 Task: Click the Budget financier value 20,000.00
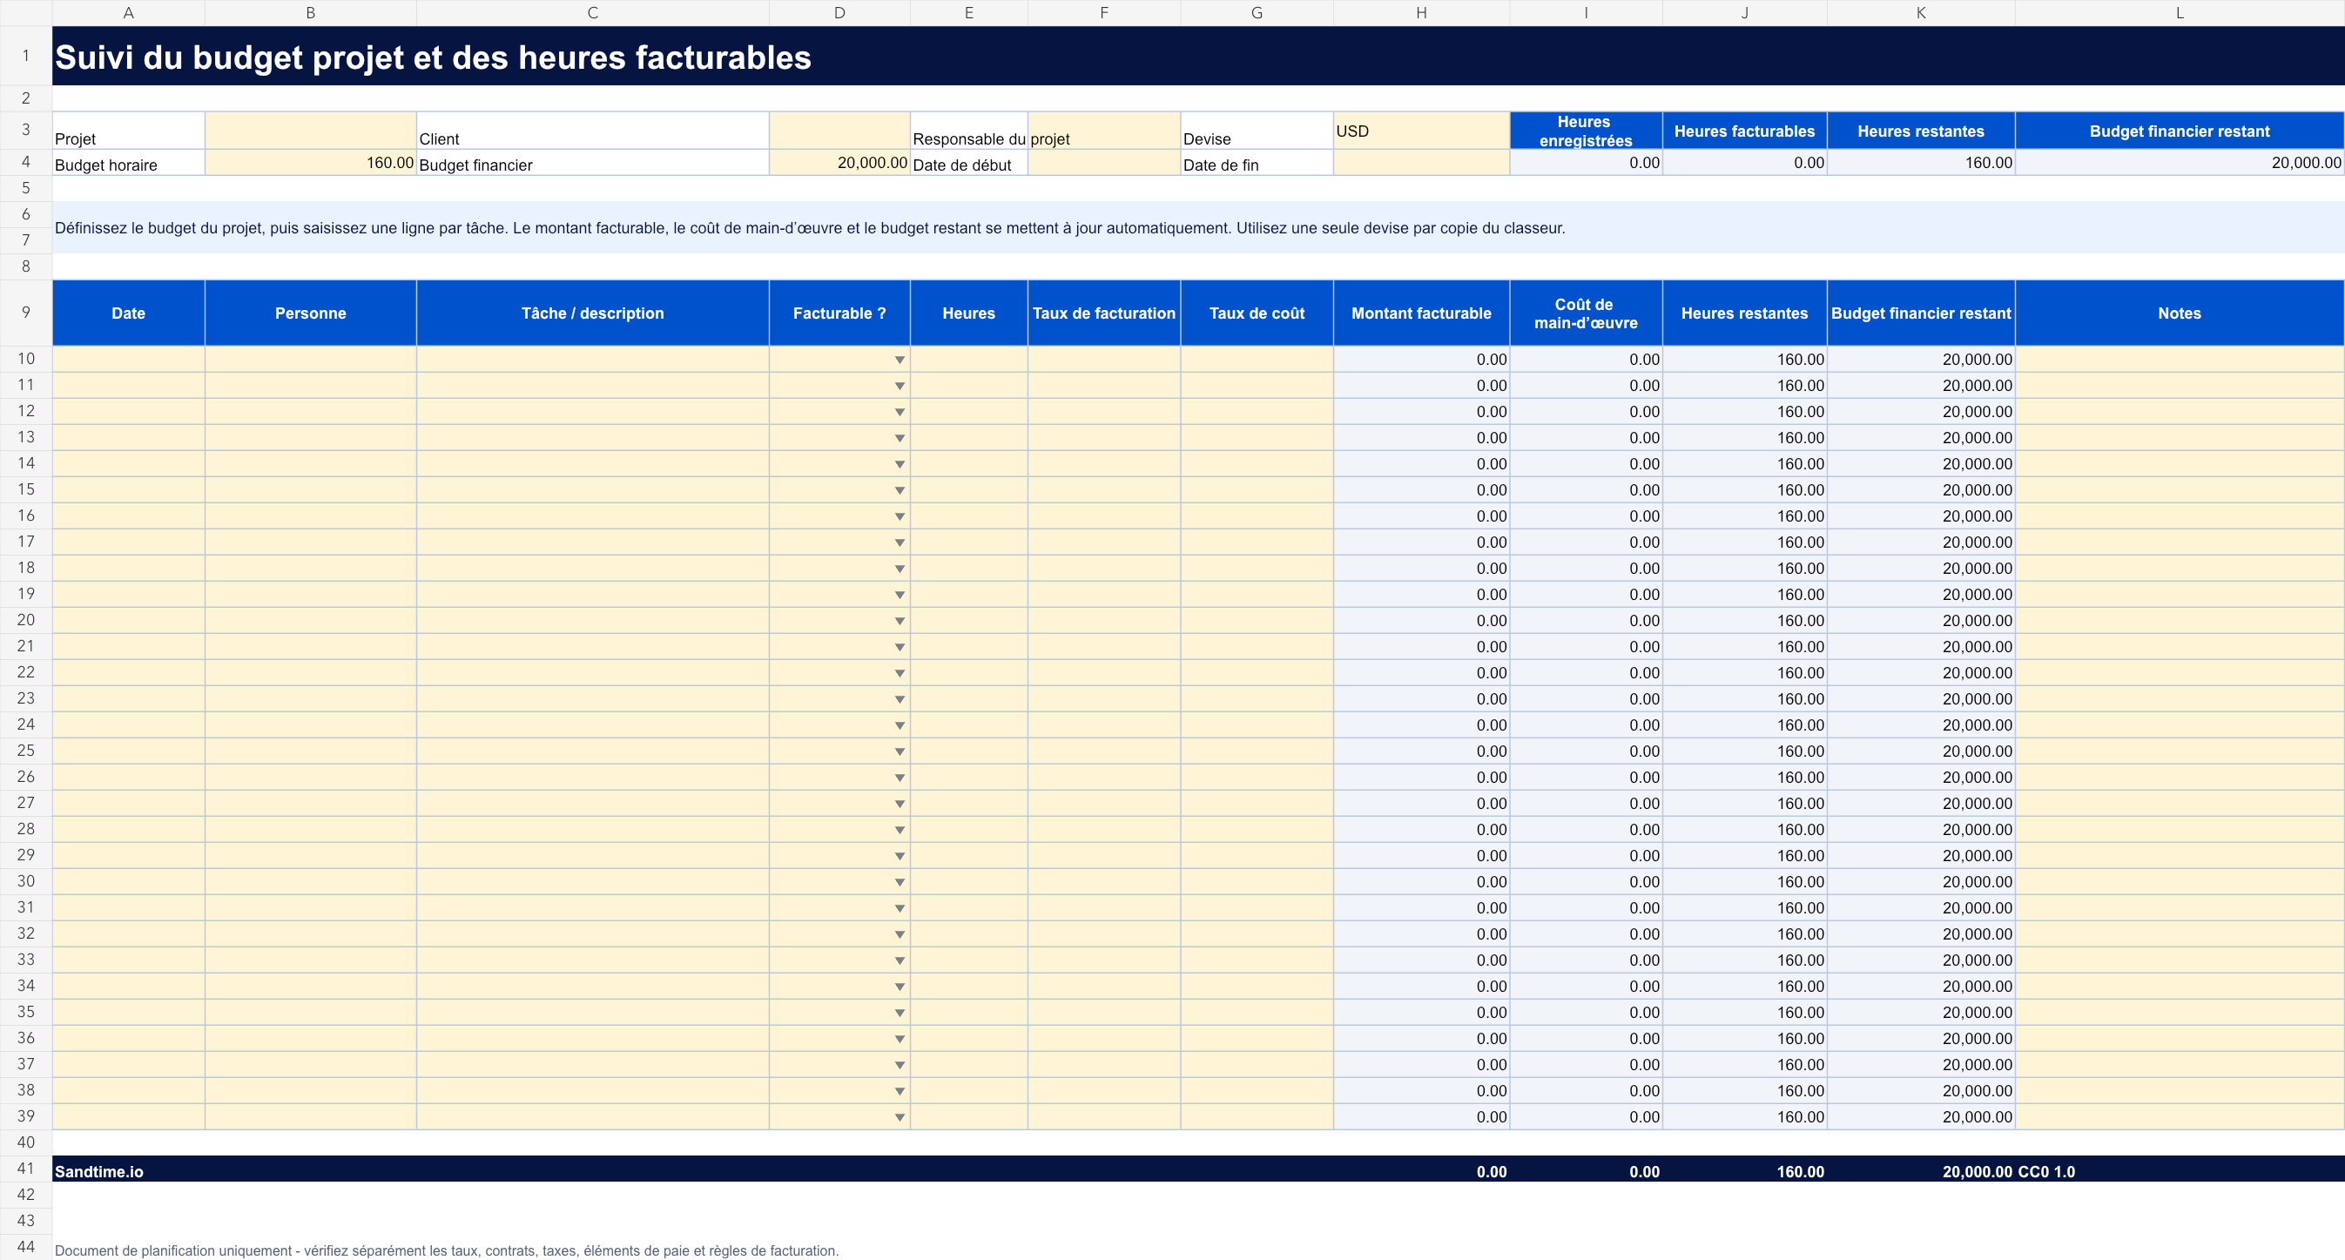839,162
